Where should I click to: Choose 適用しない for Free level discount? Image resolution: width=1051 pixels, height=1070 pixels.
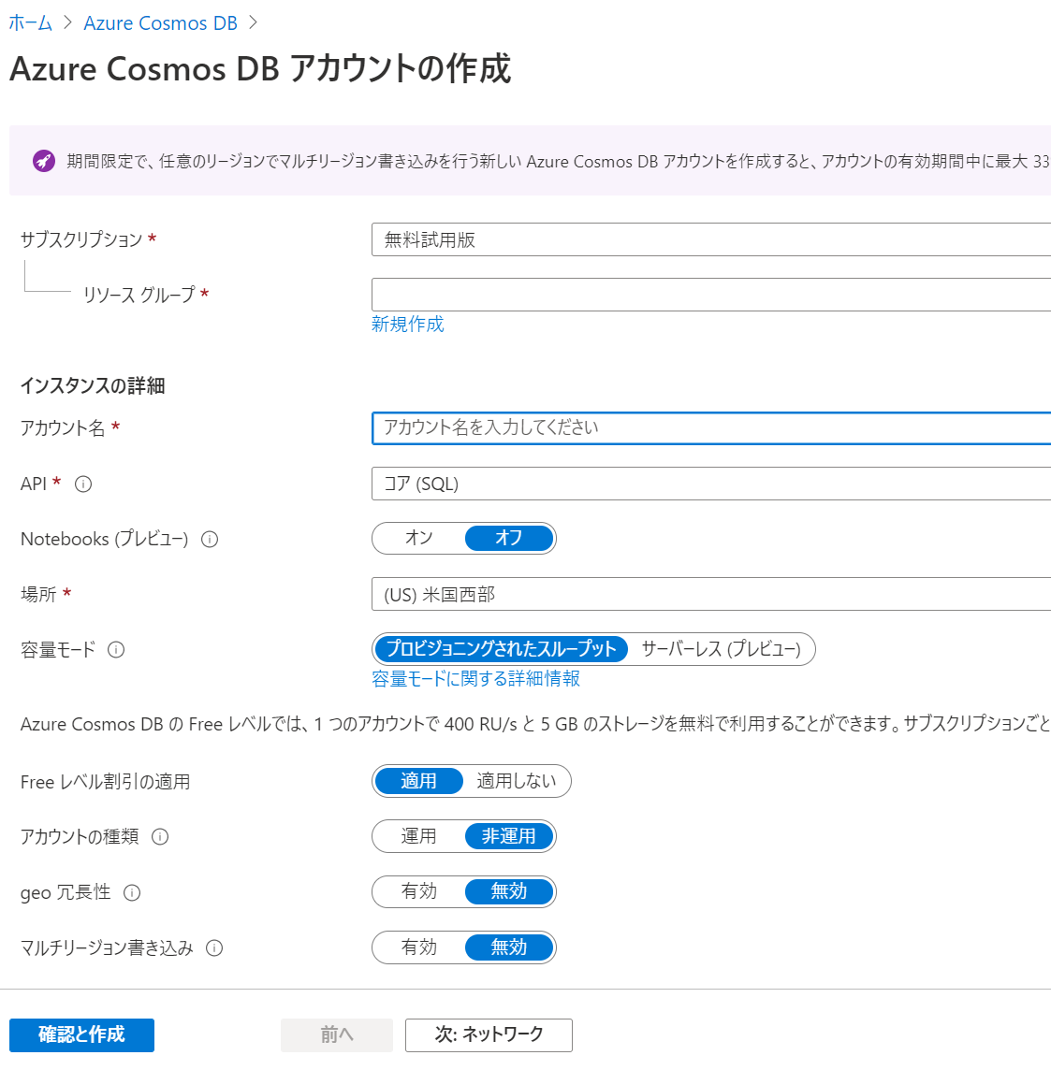point(517,781)
